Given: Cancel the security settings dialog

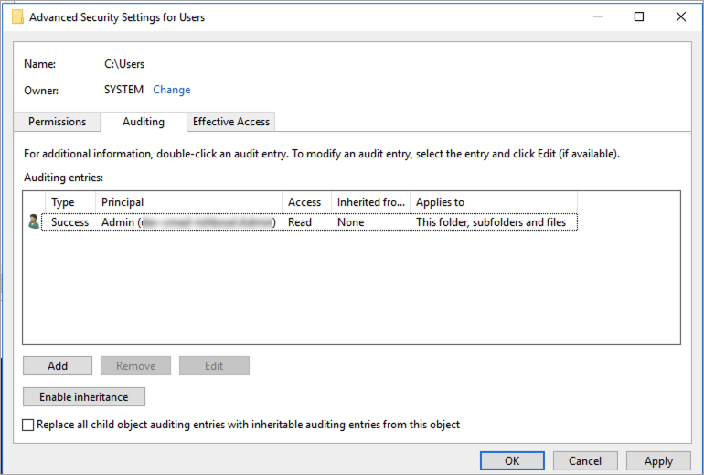Looking at the screenshot, I should click(584, 461).
